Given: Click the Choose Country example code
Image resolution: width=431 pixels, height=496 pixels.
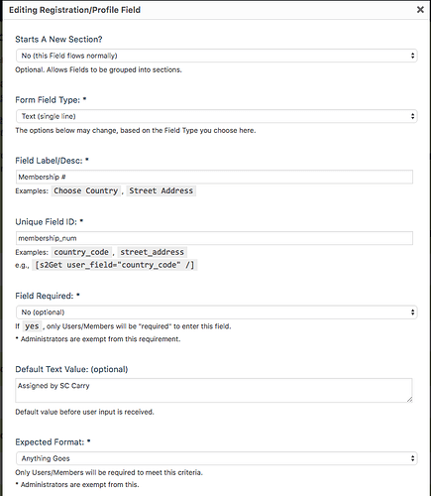Looking at the screenshot, I should [86, 190].
